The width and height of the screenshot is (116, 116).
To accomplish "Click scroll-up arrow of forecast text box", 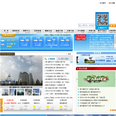I will (115, 35).
